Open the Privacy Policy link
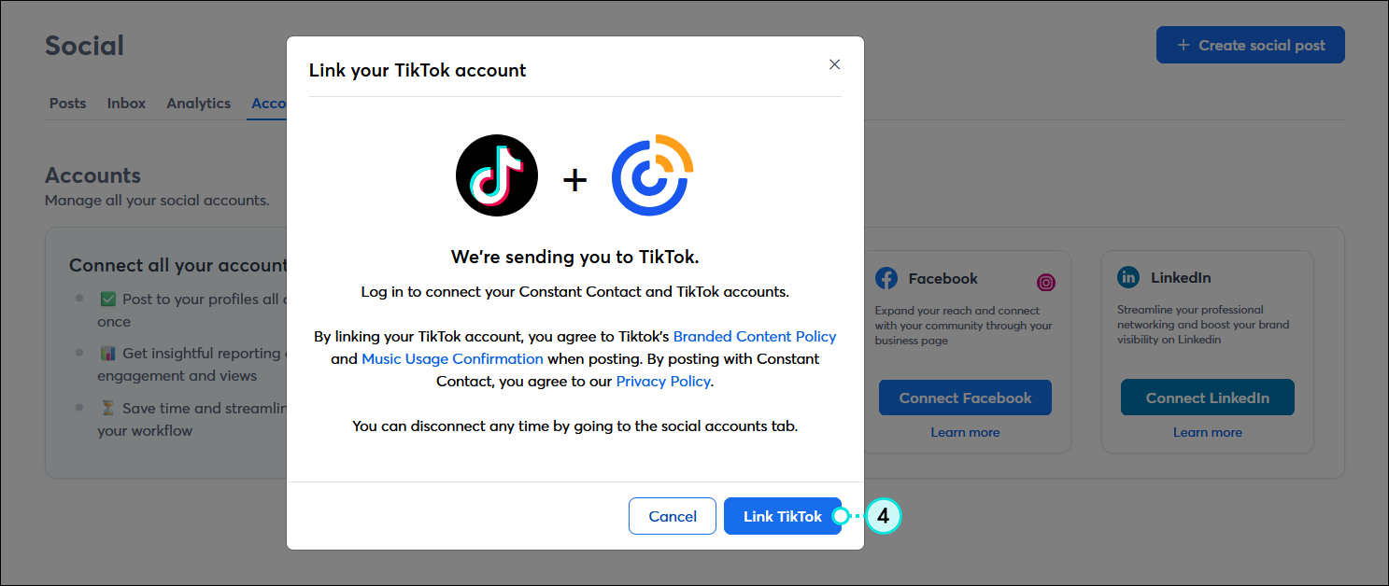 pyautogui.click(x=663, y=381)
